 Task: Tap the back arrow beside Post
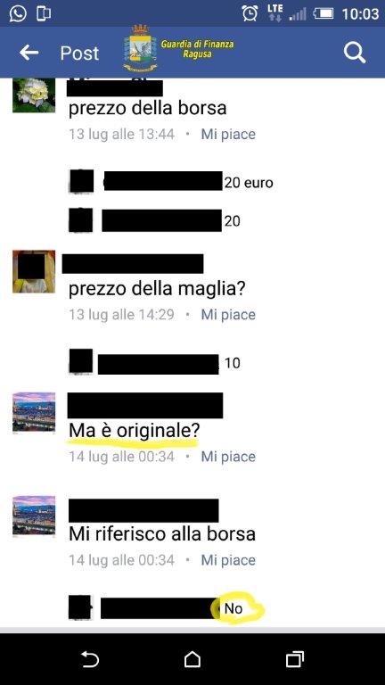click(x=29, y=53)
